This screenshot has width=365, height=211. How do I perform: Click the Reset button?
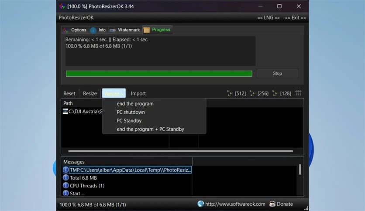pos(69,93)
